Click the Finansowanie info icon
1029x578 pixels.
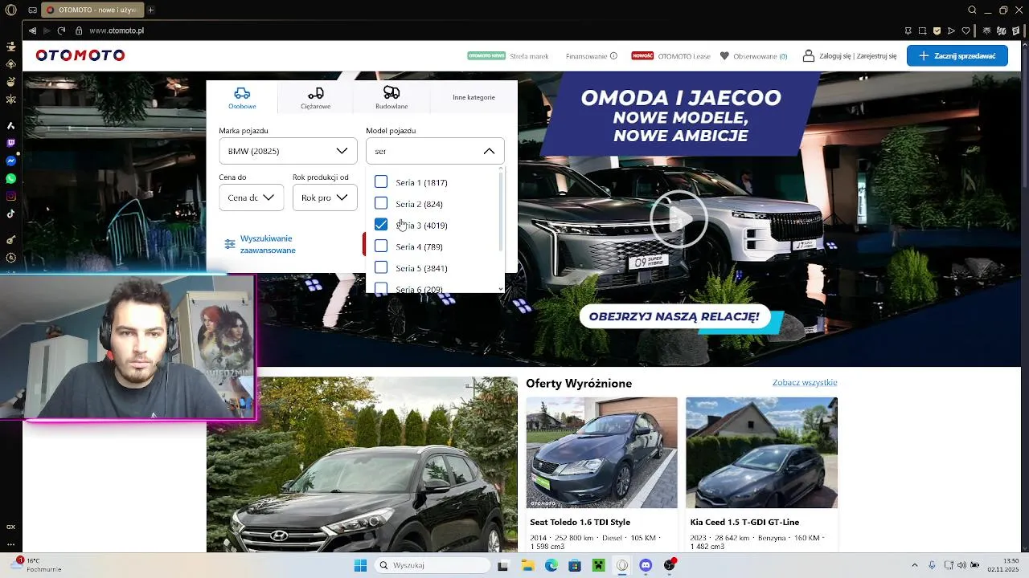tap(613, 56)
